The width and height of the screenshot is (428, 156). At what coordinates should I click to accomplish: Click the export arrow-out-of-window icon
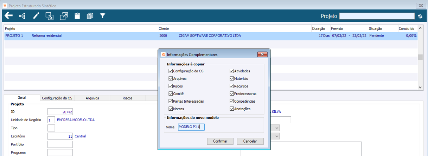(64, 16)
